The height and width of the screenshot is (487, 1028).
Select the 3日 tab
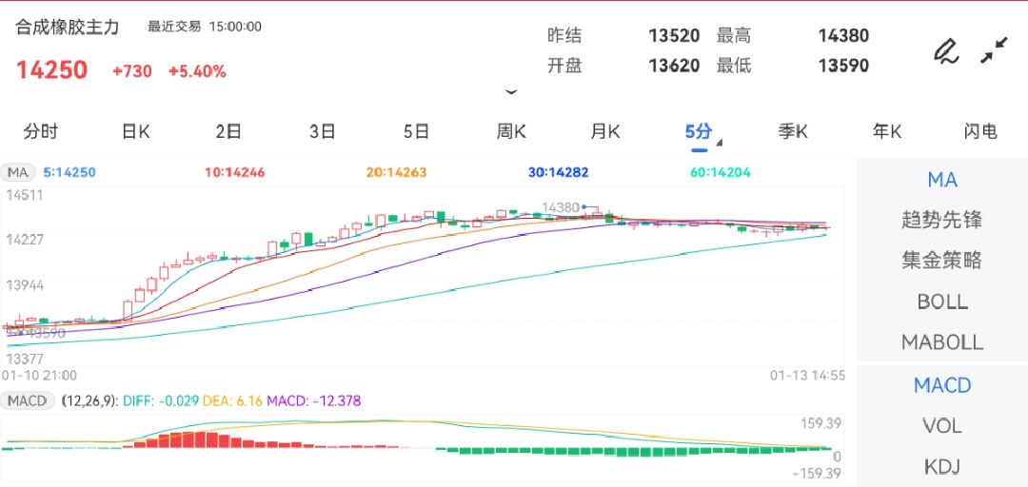coord(323,132)
